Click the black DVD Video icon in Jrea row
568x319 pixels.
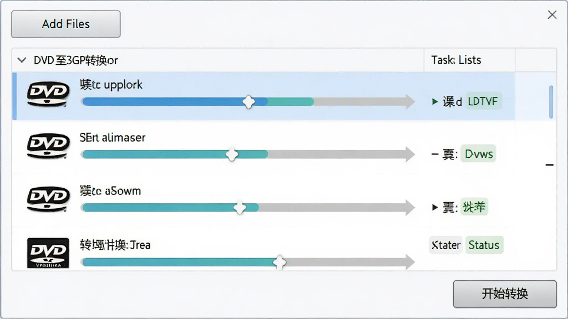point(48,253)
